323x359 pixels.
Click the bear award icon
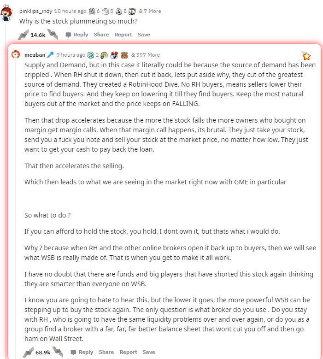click(124, 55)
